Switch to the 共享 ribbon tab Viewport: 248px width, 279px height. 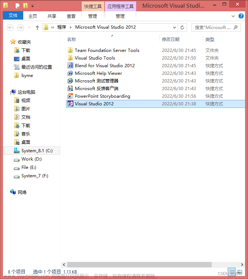[52, 16]
